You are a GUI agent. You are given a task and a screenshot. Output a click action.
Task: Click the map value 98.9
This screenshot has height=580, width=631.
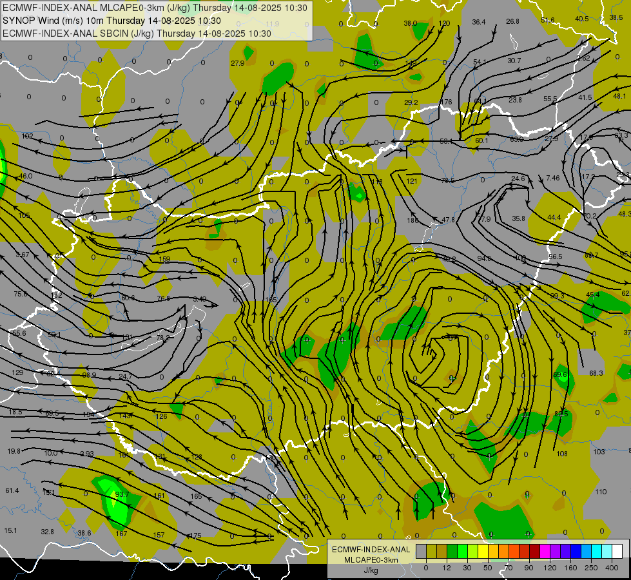pyautogui.click(x=89, y=375)
